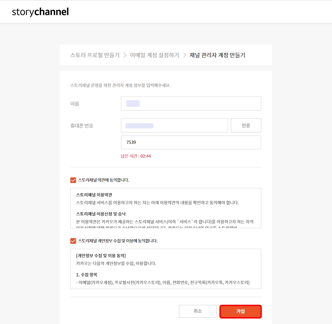
Task: Click the checkmark icon on privacy consent box
Action: (73, 240)
